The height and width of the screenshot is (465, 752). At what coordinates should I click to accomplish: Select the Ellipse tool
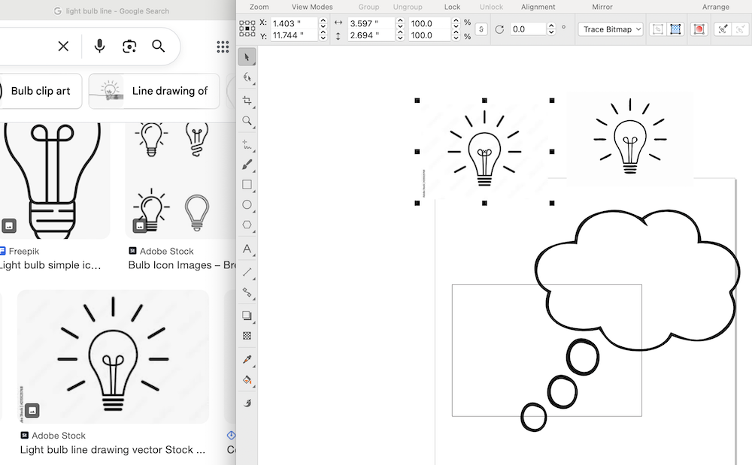[x=247, y=204]
